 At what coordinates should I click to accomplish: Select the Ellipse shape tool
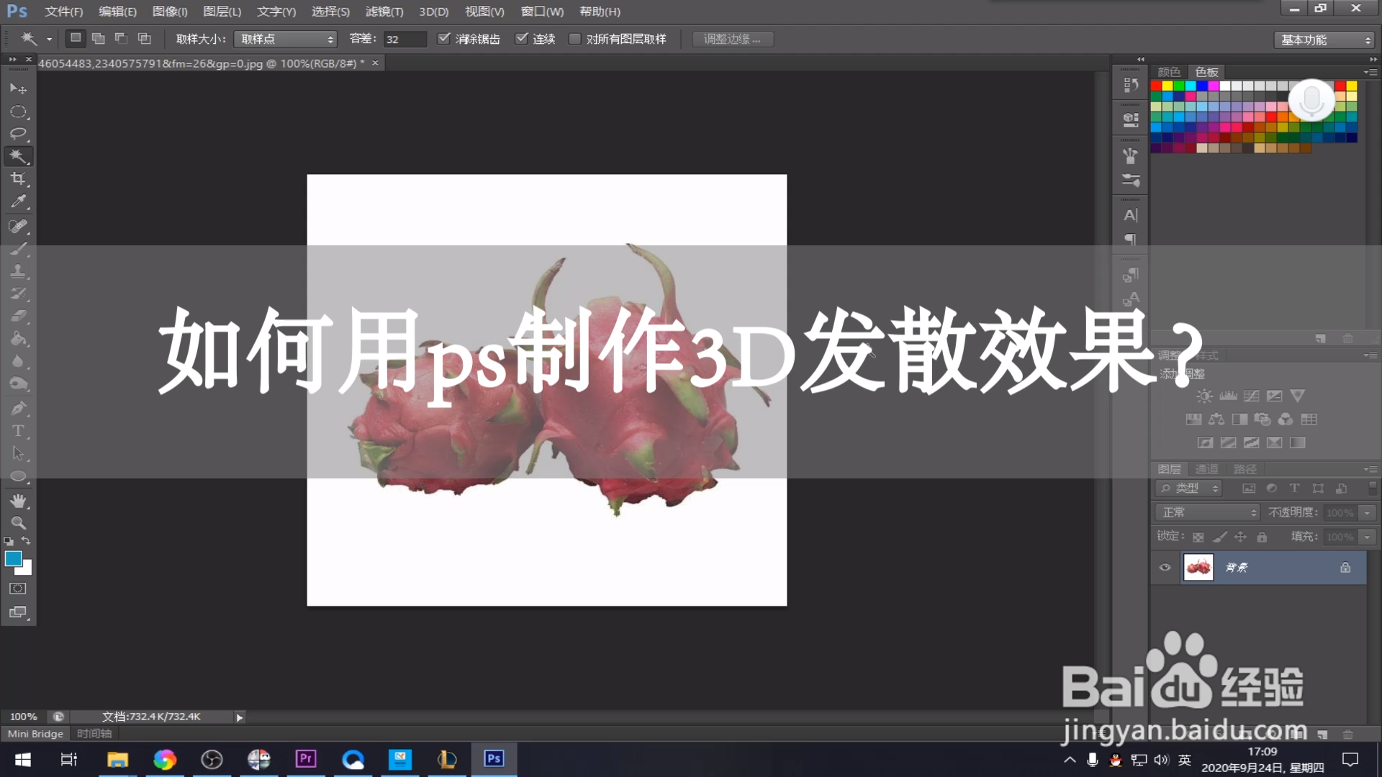click(18, 476)
